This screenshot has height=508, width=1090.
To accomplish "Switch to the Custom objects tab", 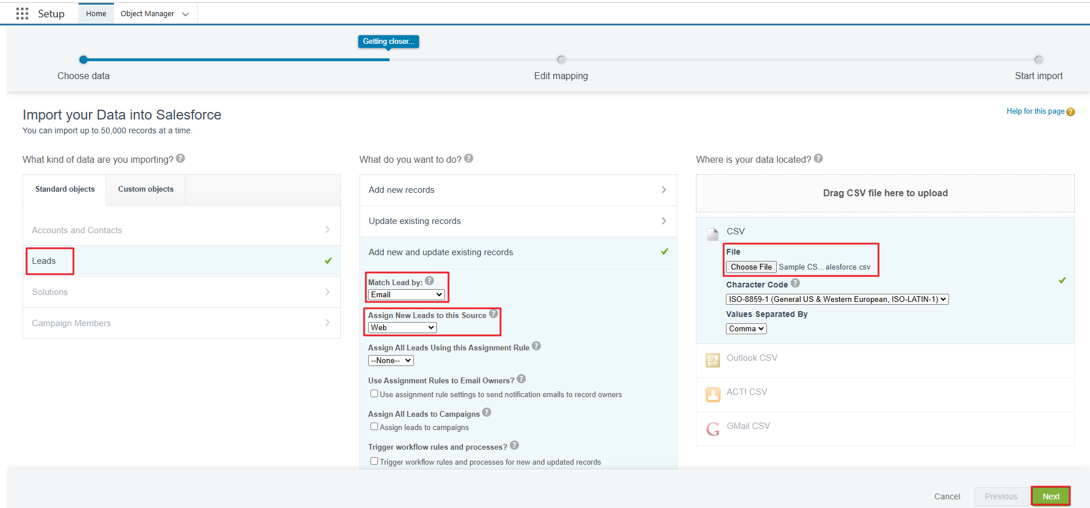I will 146,189.
